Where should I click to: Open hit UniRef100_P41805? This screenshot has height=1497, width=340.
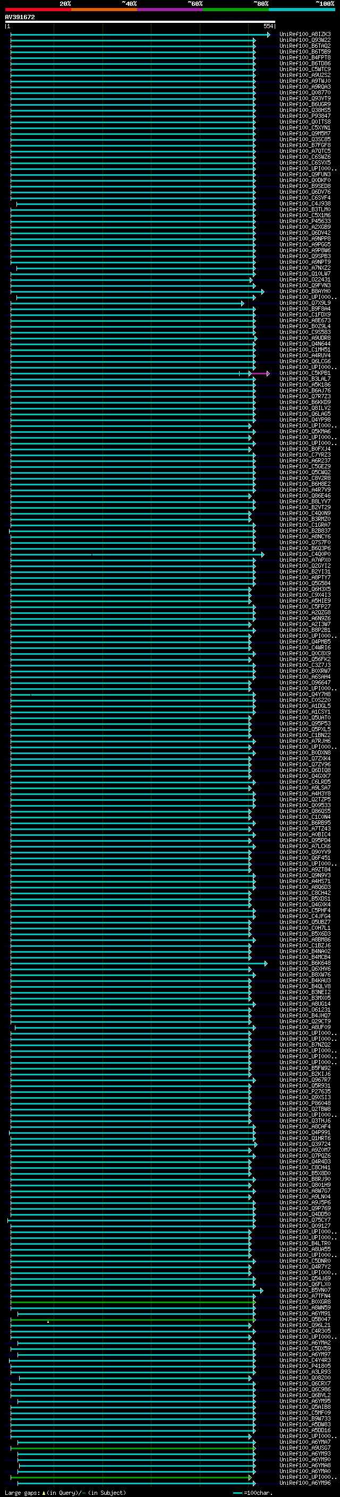click(305, 1366)
